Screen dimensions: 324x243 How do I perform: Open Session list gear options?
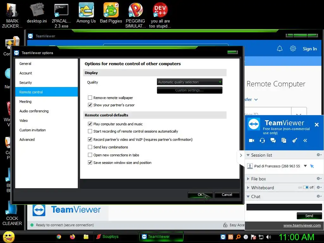click(x=319, y=155)
